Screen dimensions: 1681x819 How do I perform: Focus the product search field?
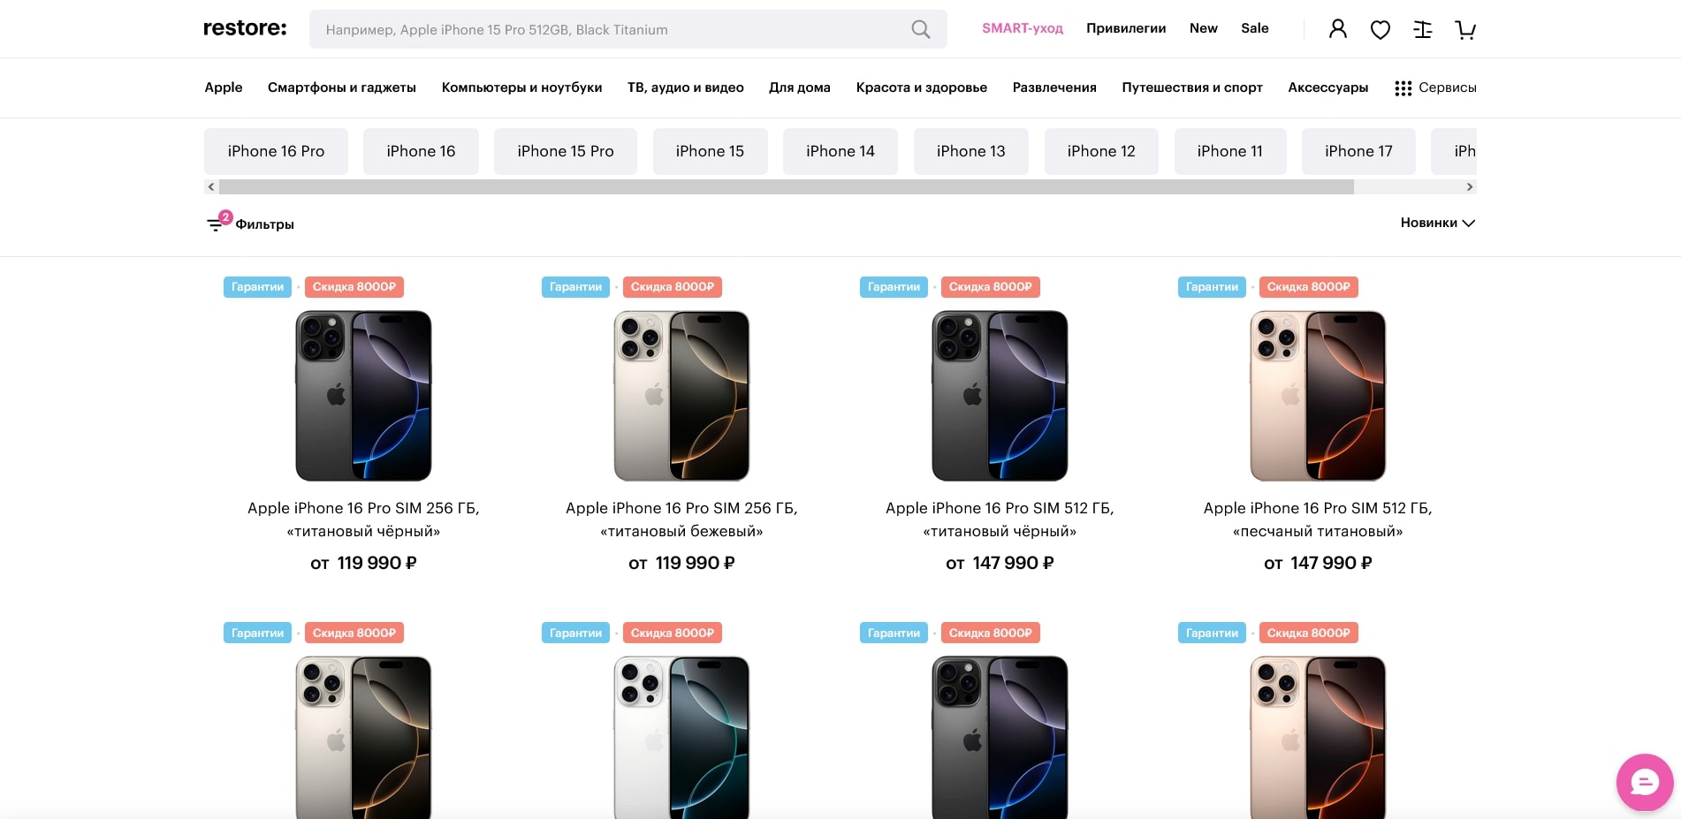pyautogui.click(x=610, y=29)
